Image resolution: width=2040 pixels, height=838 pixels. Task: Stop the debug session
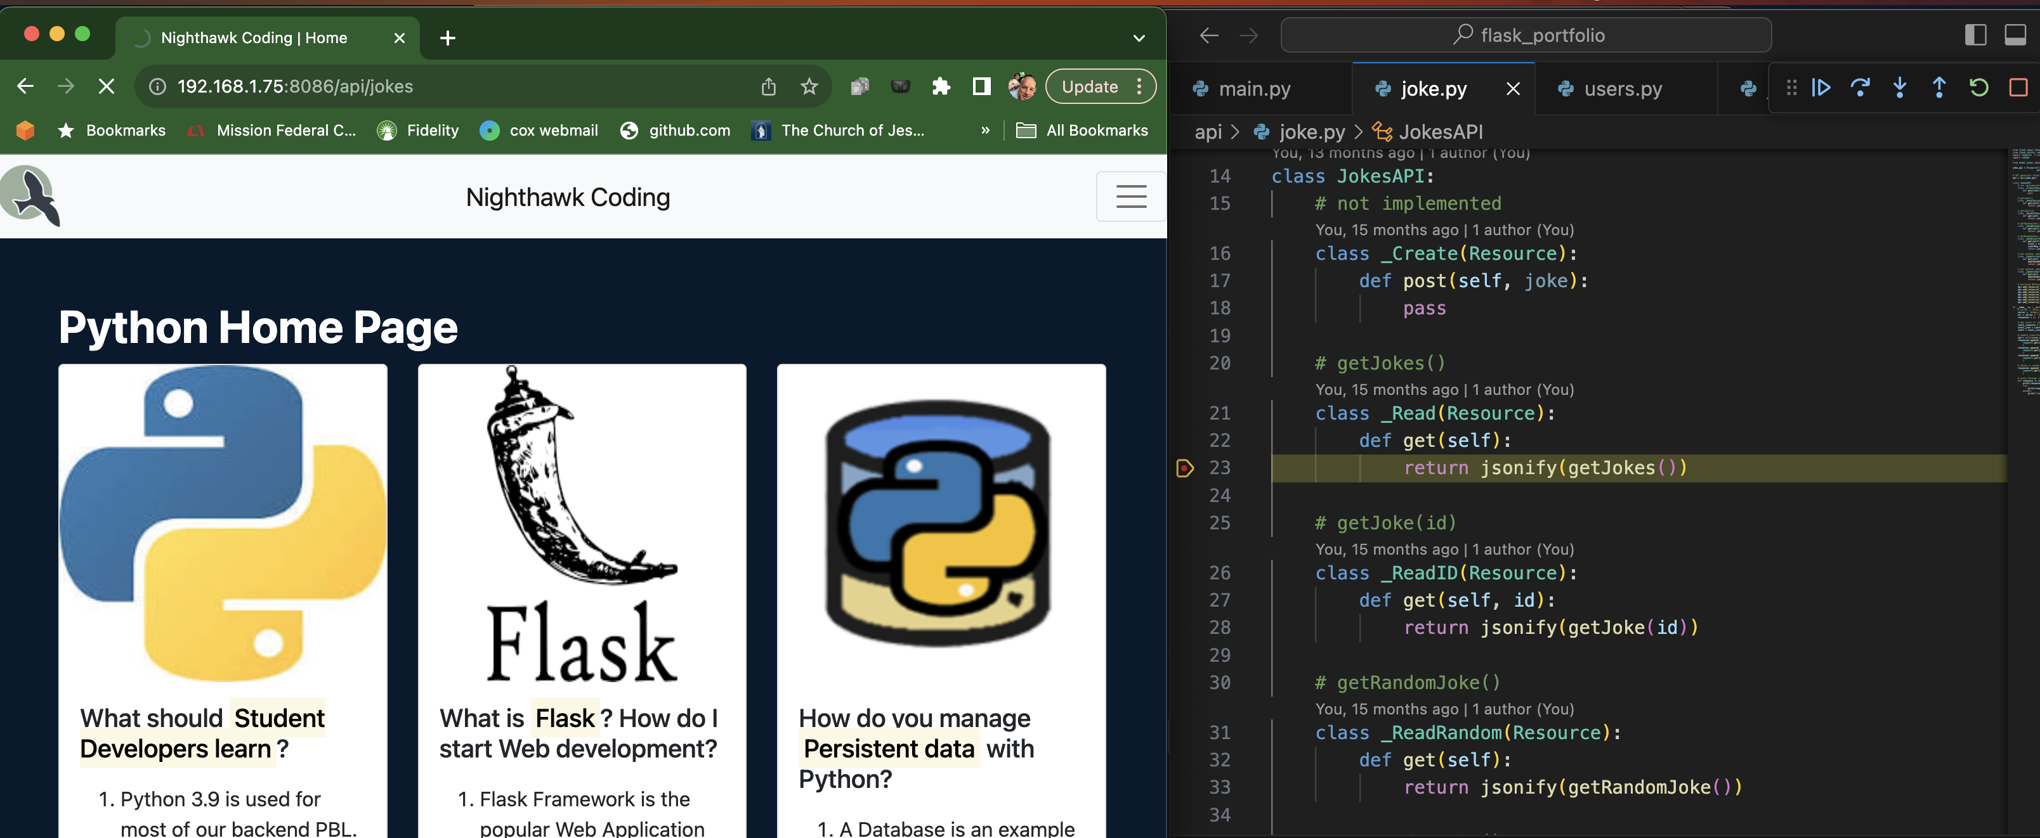pos(2018,87)
